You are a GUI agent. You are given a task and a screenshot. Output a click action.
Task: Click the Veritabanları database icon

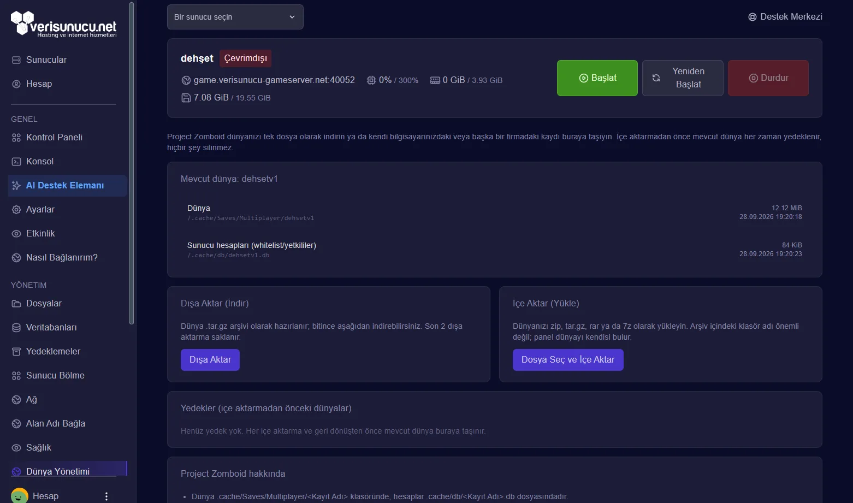16,328
